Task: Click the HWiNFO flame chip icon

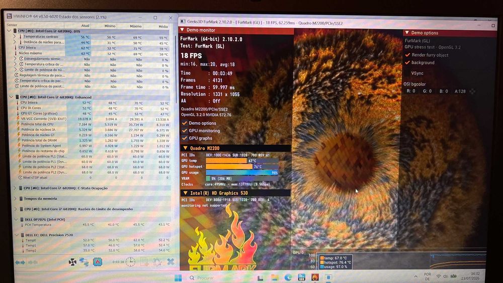Action: pyautogui.click(x=98, y=262)
